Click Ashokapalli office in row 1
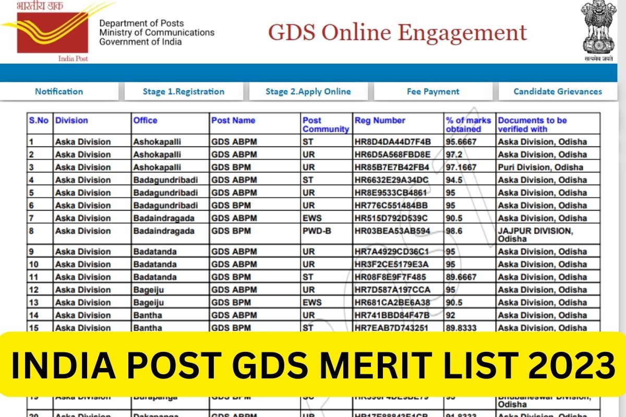 coord(157,142)
